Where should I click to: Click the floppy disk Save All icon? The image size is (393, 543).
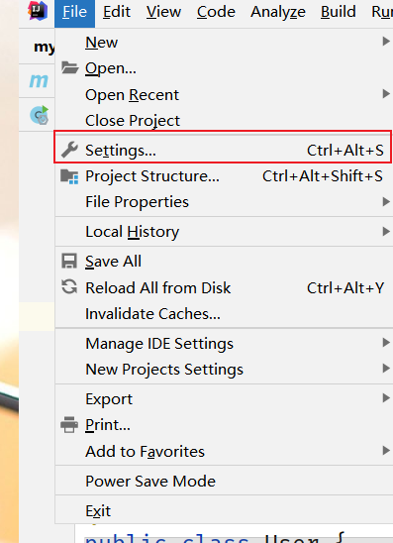(69, 262)
